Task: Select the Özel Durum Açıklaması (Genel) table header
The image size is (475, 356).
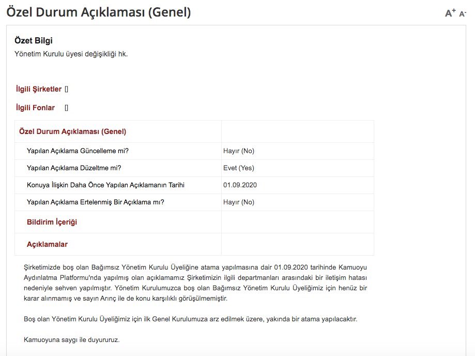Action: point(72,131)
